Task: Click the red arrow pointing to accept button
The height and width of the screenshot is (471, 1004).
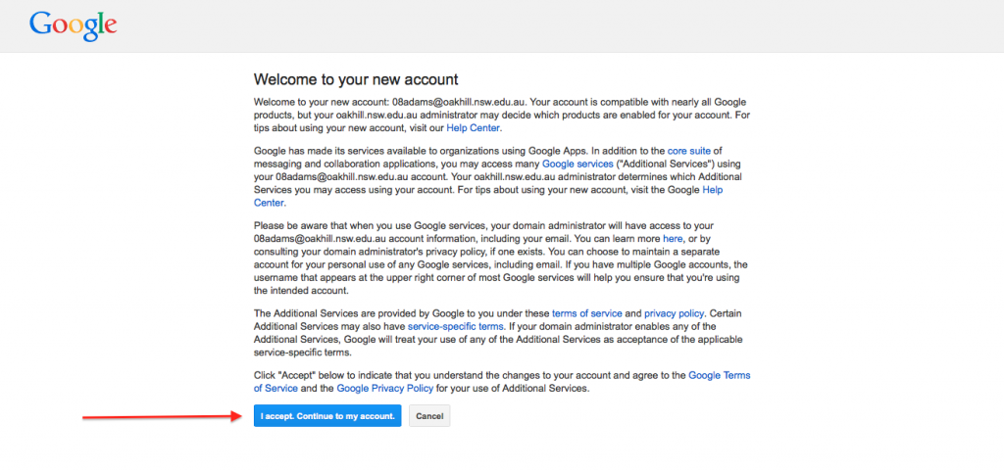Action: point(162,417)
